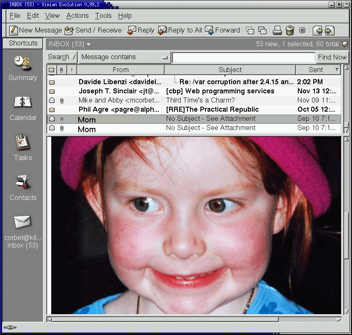
Task: Click the New Message toolbar button
Action: [x=36, y=30]
